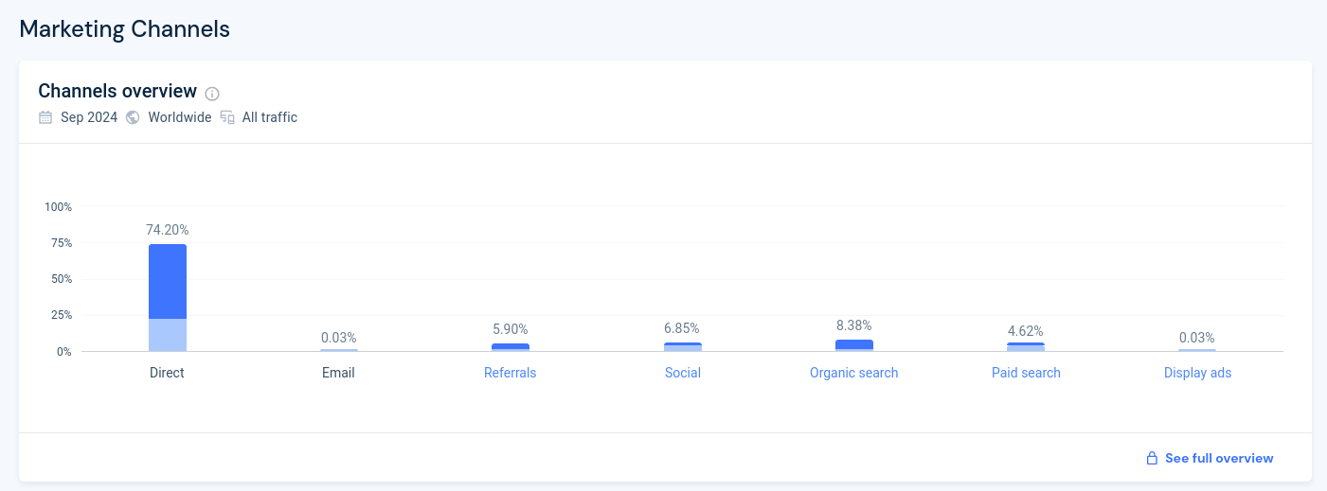Click the globe icon beside Worldwide
The height and width of the screenshot is (491, 1327).
133,117
